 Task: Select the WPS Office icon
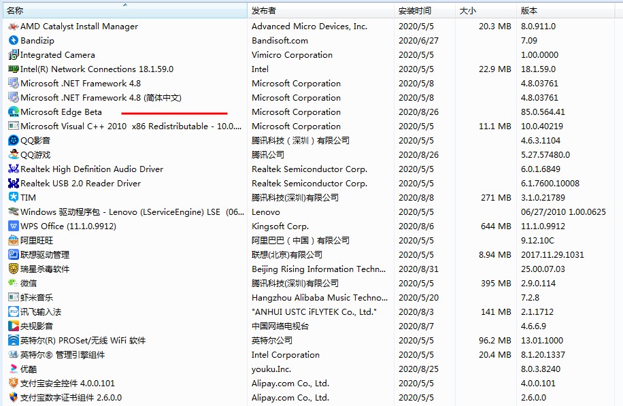14,226
